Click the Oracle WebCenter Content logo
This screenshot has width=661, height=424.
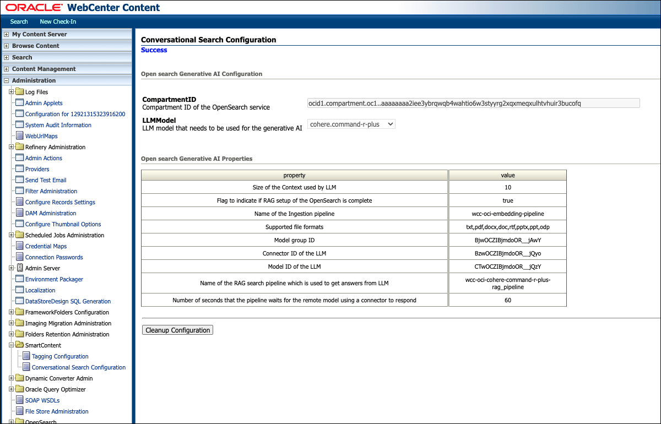point(83,8)
